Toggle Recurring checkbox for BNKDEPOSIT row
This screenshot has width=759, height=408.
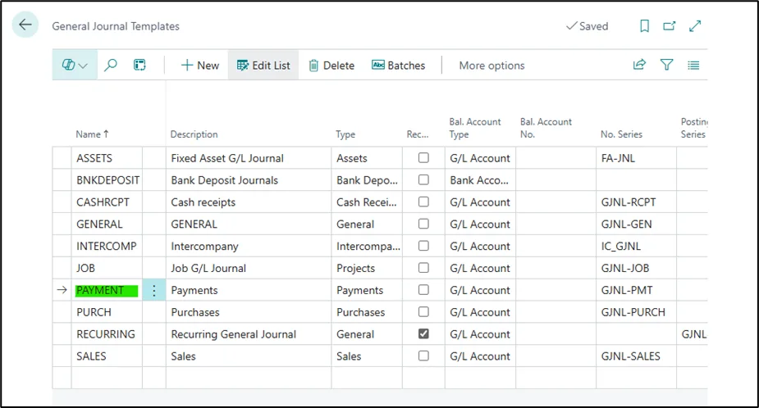[x=423, y=179]
